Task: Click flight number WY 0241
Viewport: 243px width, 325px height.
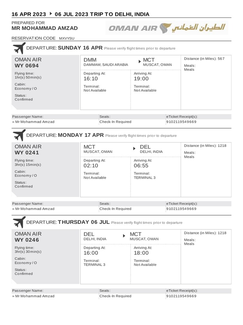Action: [27, 153]
